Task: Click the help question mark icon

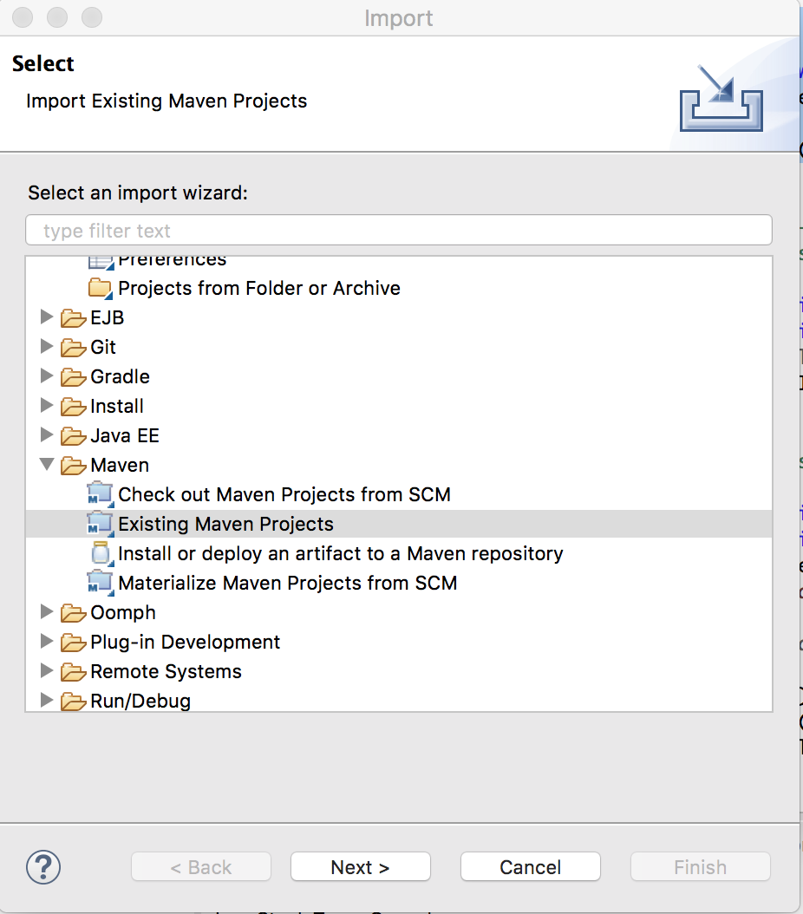Action: pos(43,866)
